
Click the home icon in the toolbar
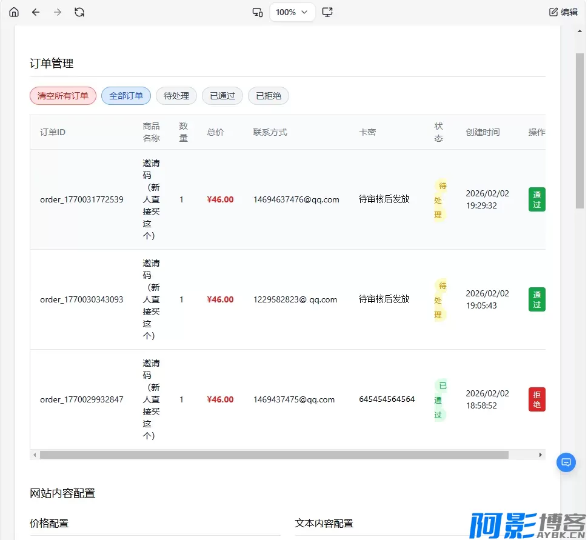(x=14, y=12)
